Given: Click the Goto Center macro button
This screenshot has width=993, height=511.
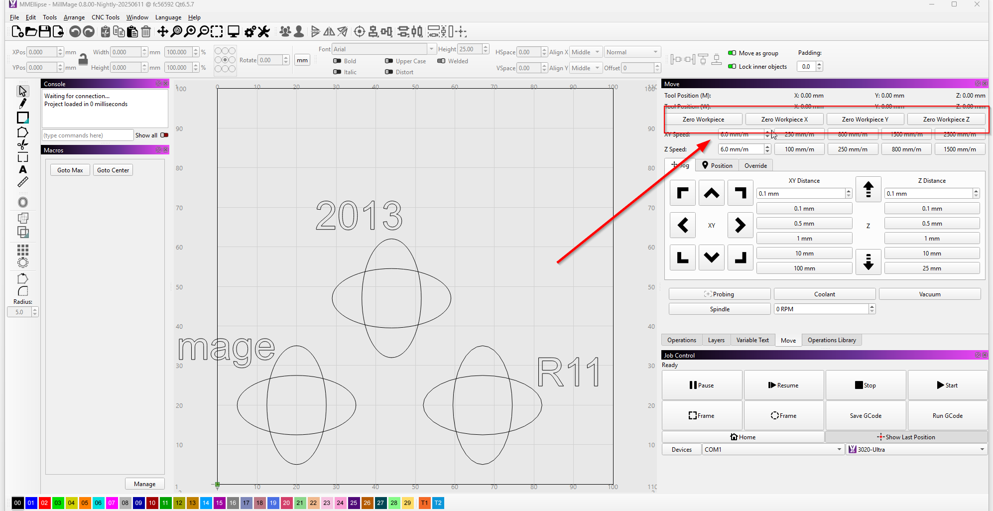Looking at the screenshot, I should pos(113,170).
